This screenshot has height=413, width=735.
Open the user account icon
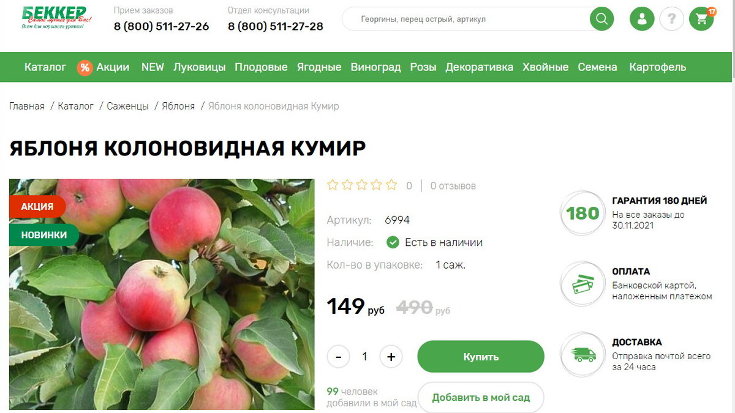point(642,19)
